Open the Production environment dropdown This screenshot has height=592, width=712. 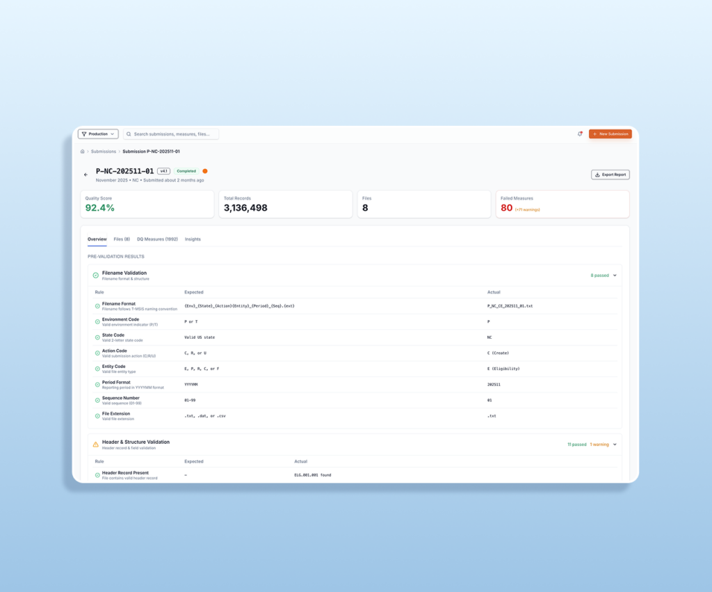point(98,134)
